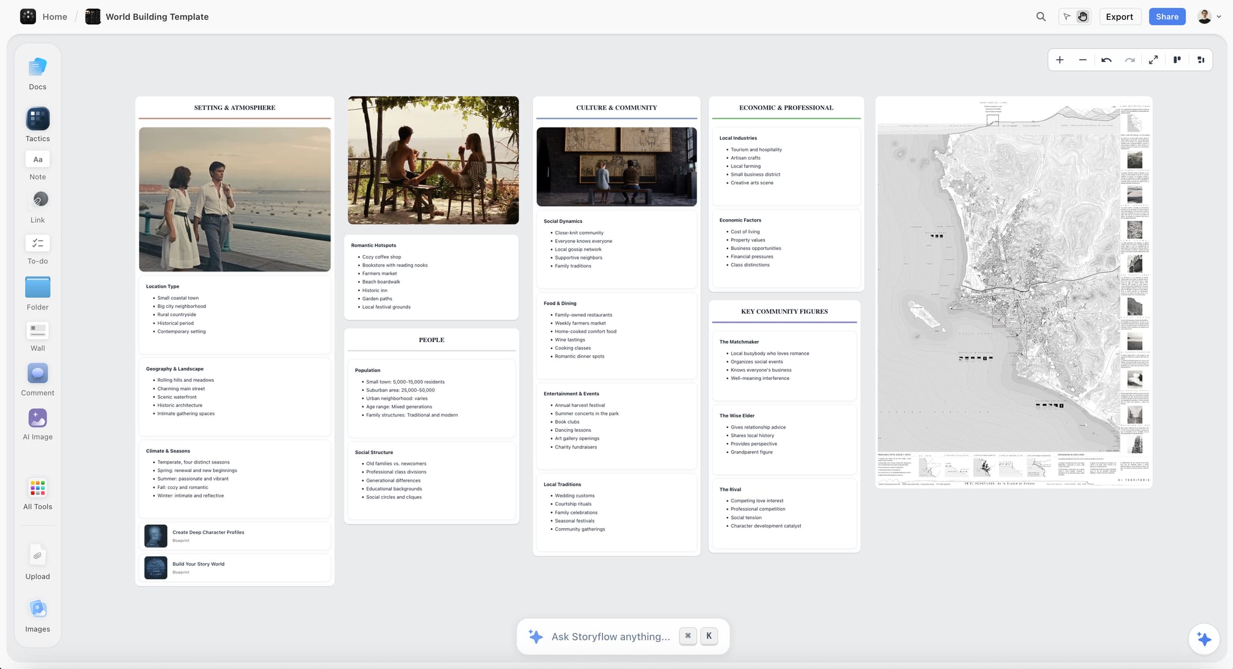Viewport: 1233px width, 669px height.
Task: Click the blue Share button
Action: pos(1167,17)
